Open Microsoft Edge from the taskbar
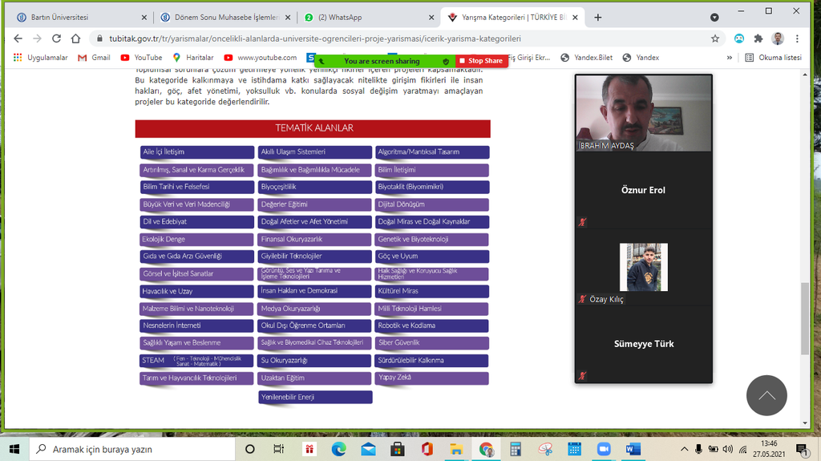 [x=338, y=449]
